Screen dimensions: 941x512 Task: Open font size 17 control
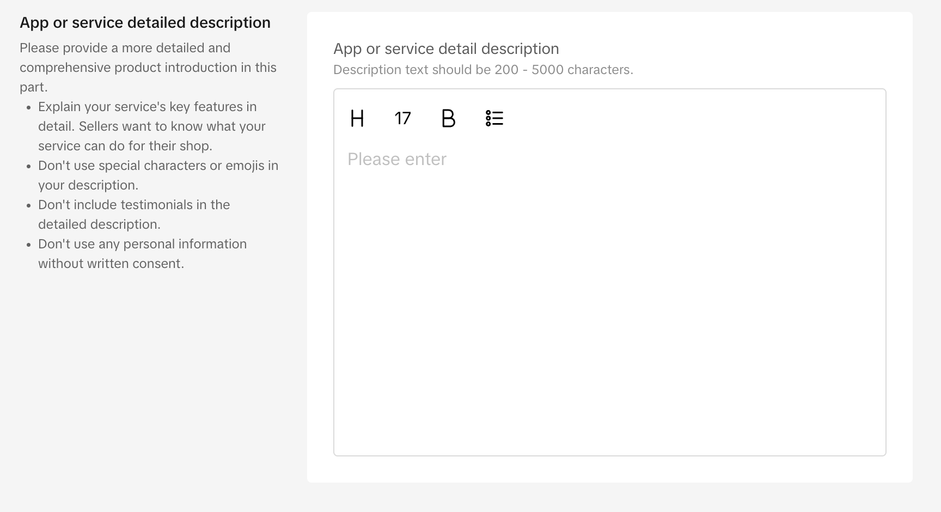coord(402,118)
